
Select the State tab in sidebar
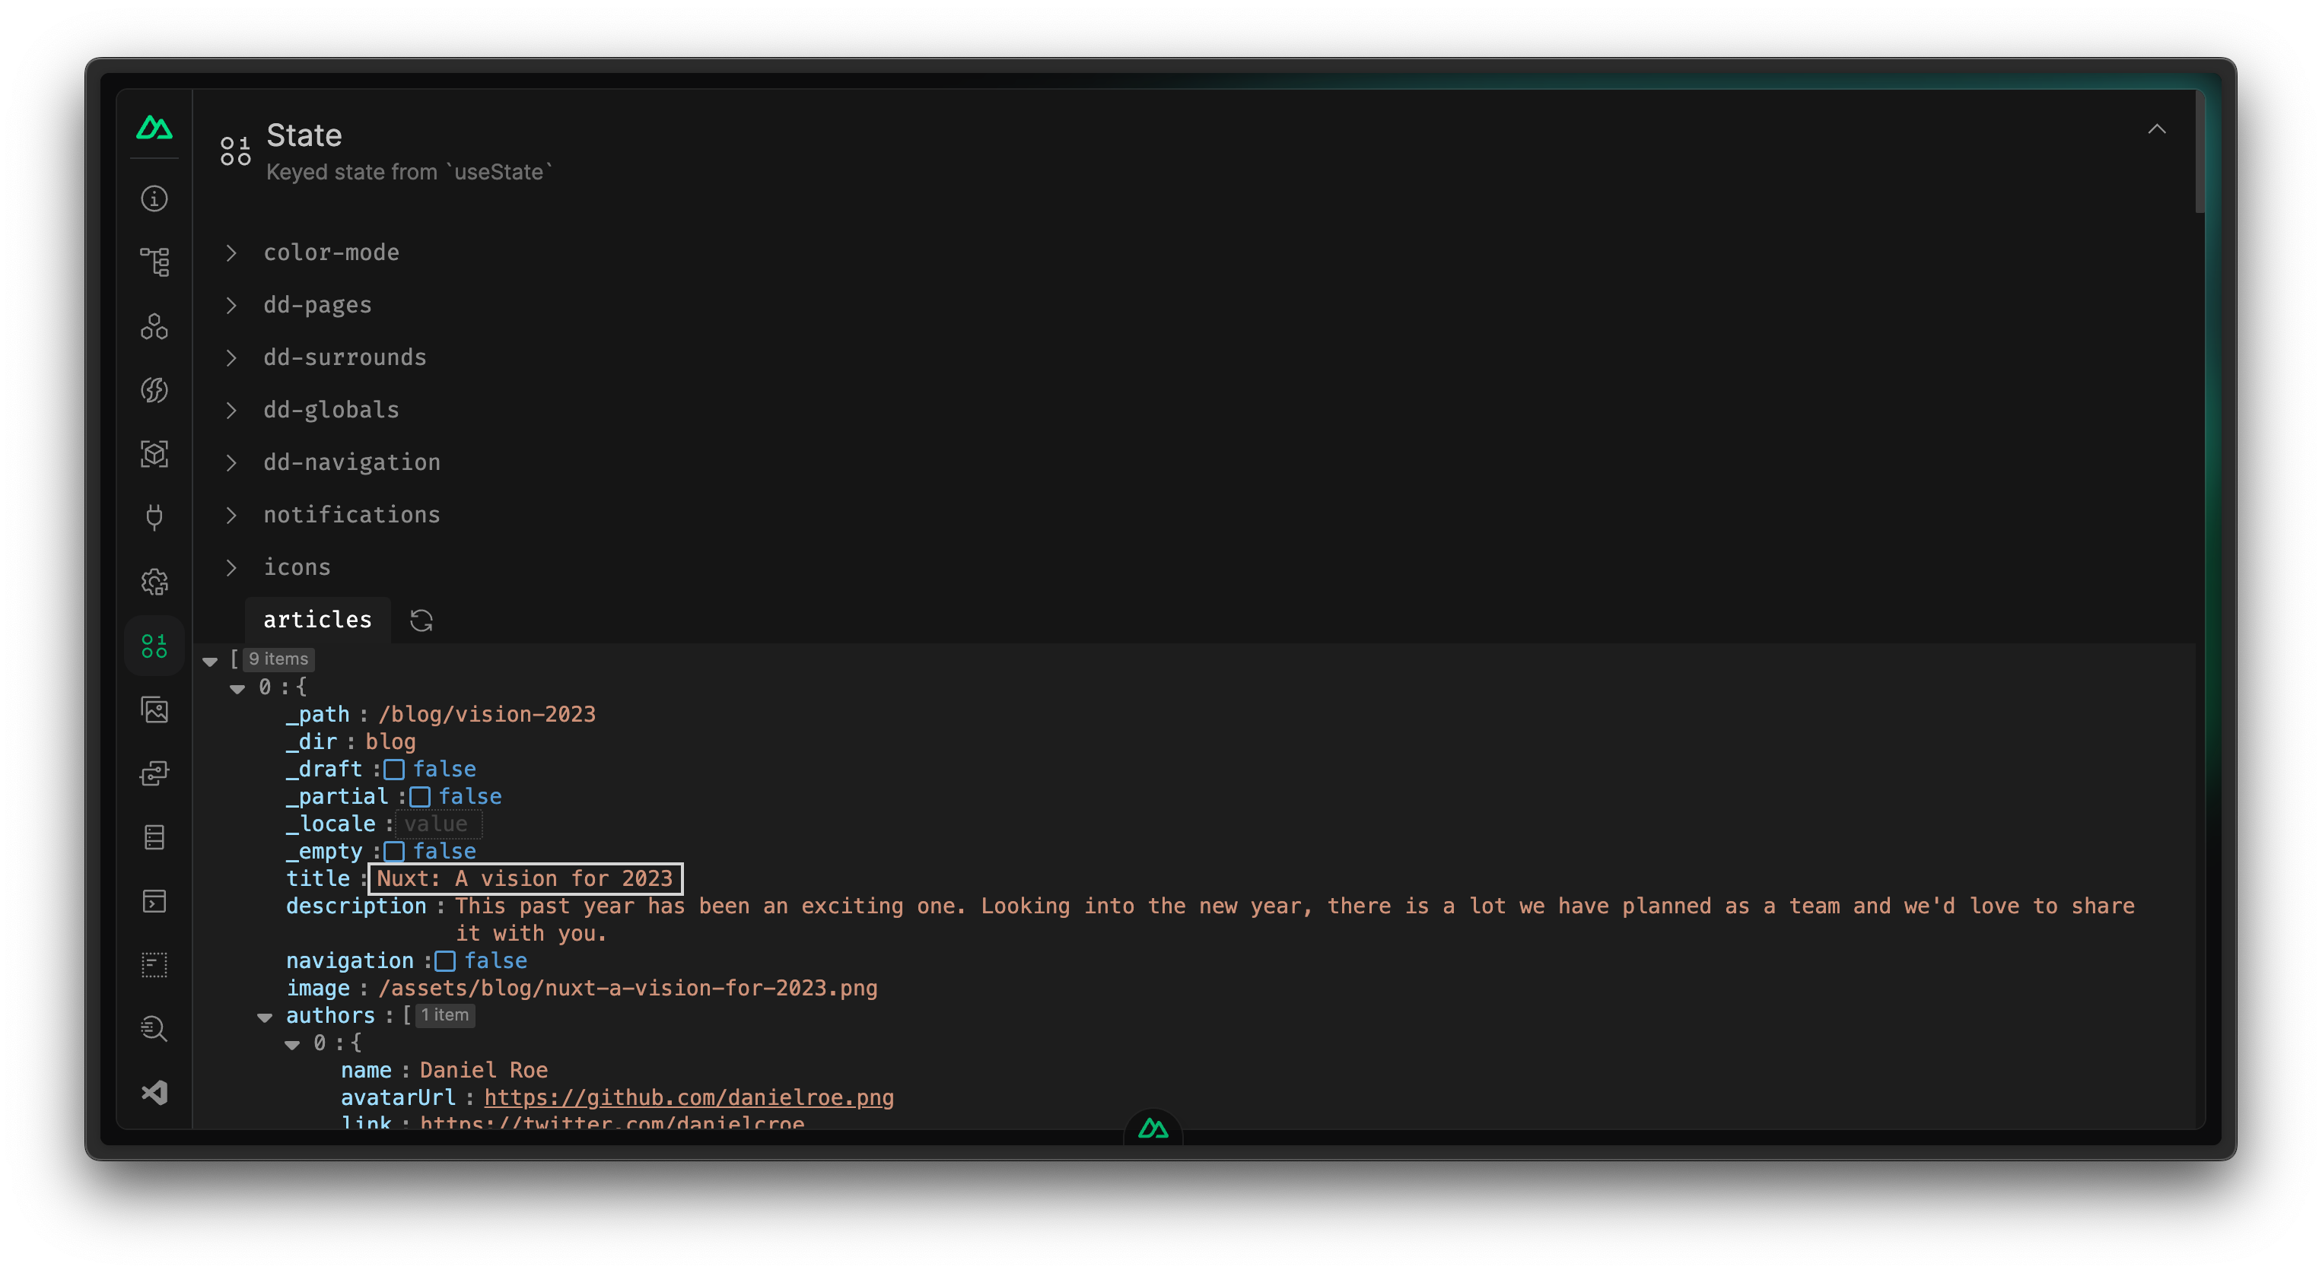[154, 644]
